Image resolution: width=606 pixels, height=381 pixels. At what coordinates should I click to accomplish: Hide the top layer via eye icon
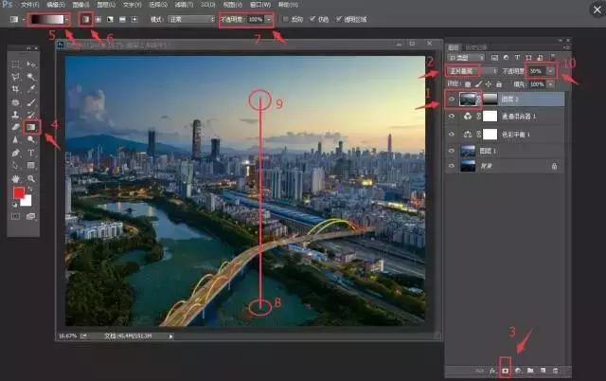pos(451,98)
